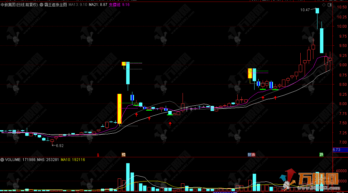
Task: Click the MA5: 253281 volume label
Action: [48, 159]
